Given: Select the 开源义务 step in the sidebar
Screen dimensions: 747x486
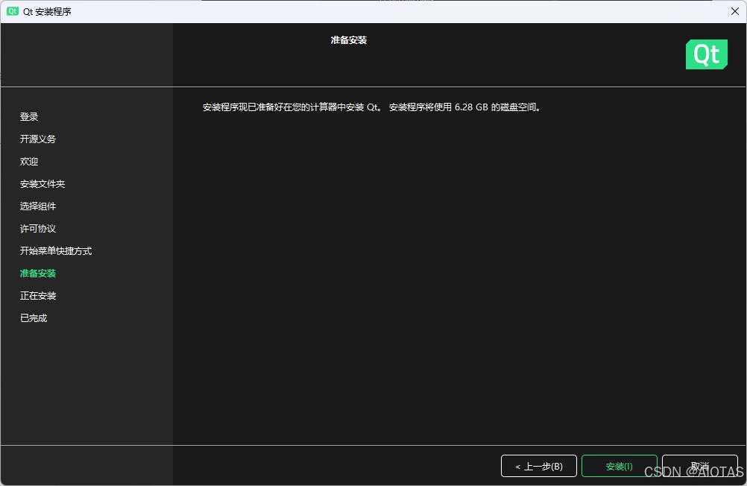Looking at the screenshot, I should 38,139.
